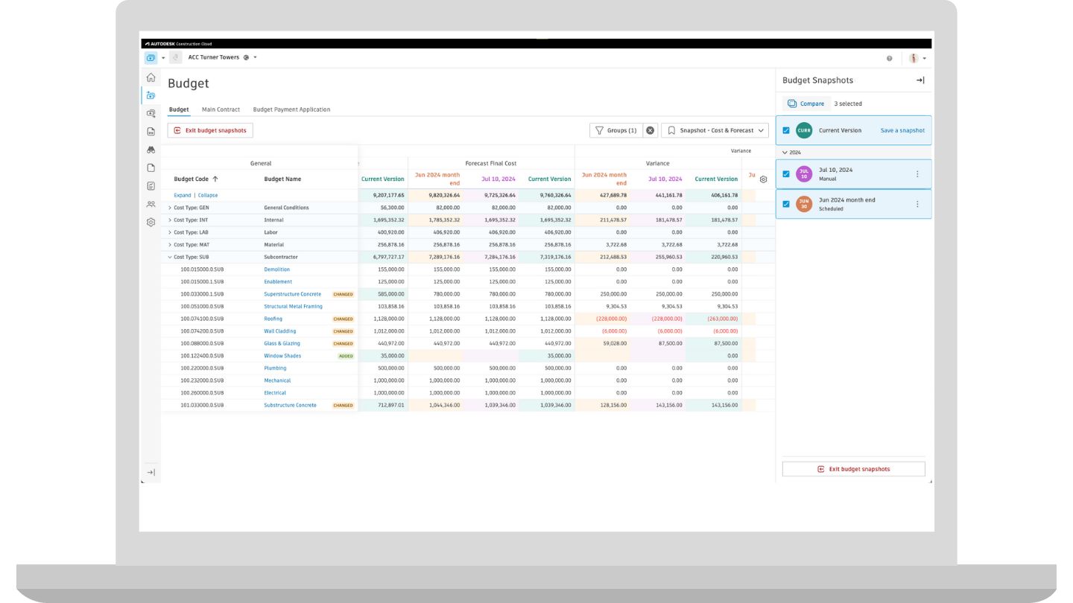
Task: Open the Members icon in sidebar
Action: tap(151, 204)
